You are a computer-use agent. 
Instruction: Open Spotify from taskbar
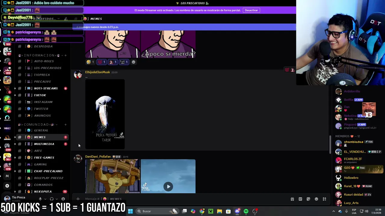click(246, 211)
